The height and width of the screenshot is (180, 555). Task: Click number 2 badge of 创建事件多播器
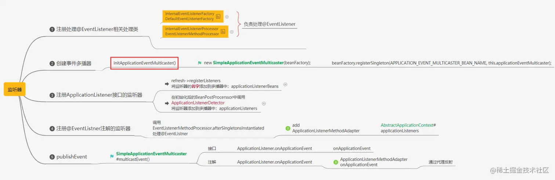click(52, 63)
